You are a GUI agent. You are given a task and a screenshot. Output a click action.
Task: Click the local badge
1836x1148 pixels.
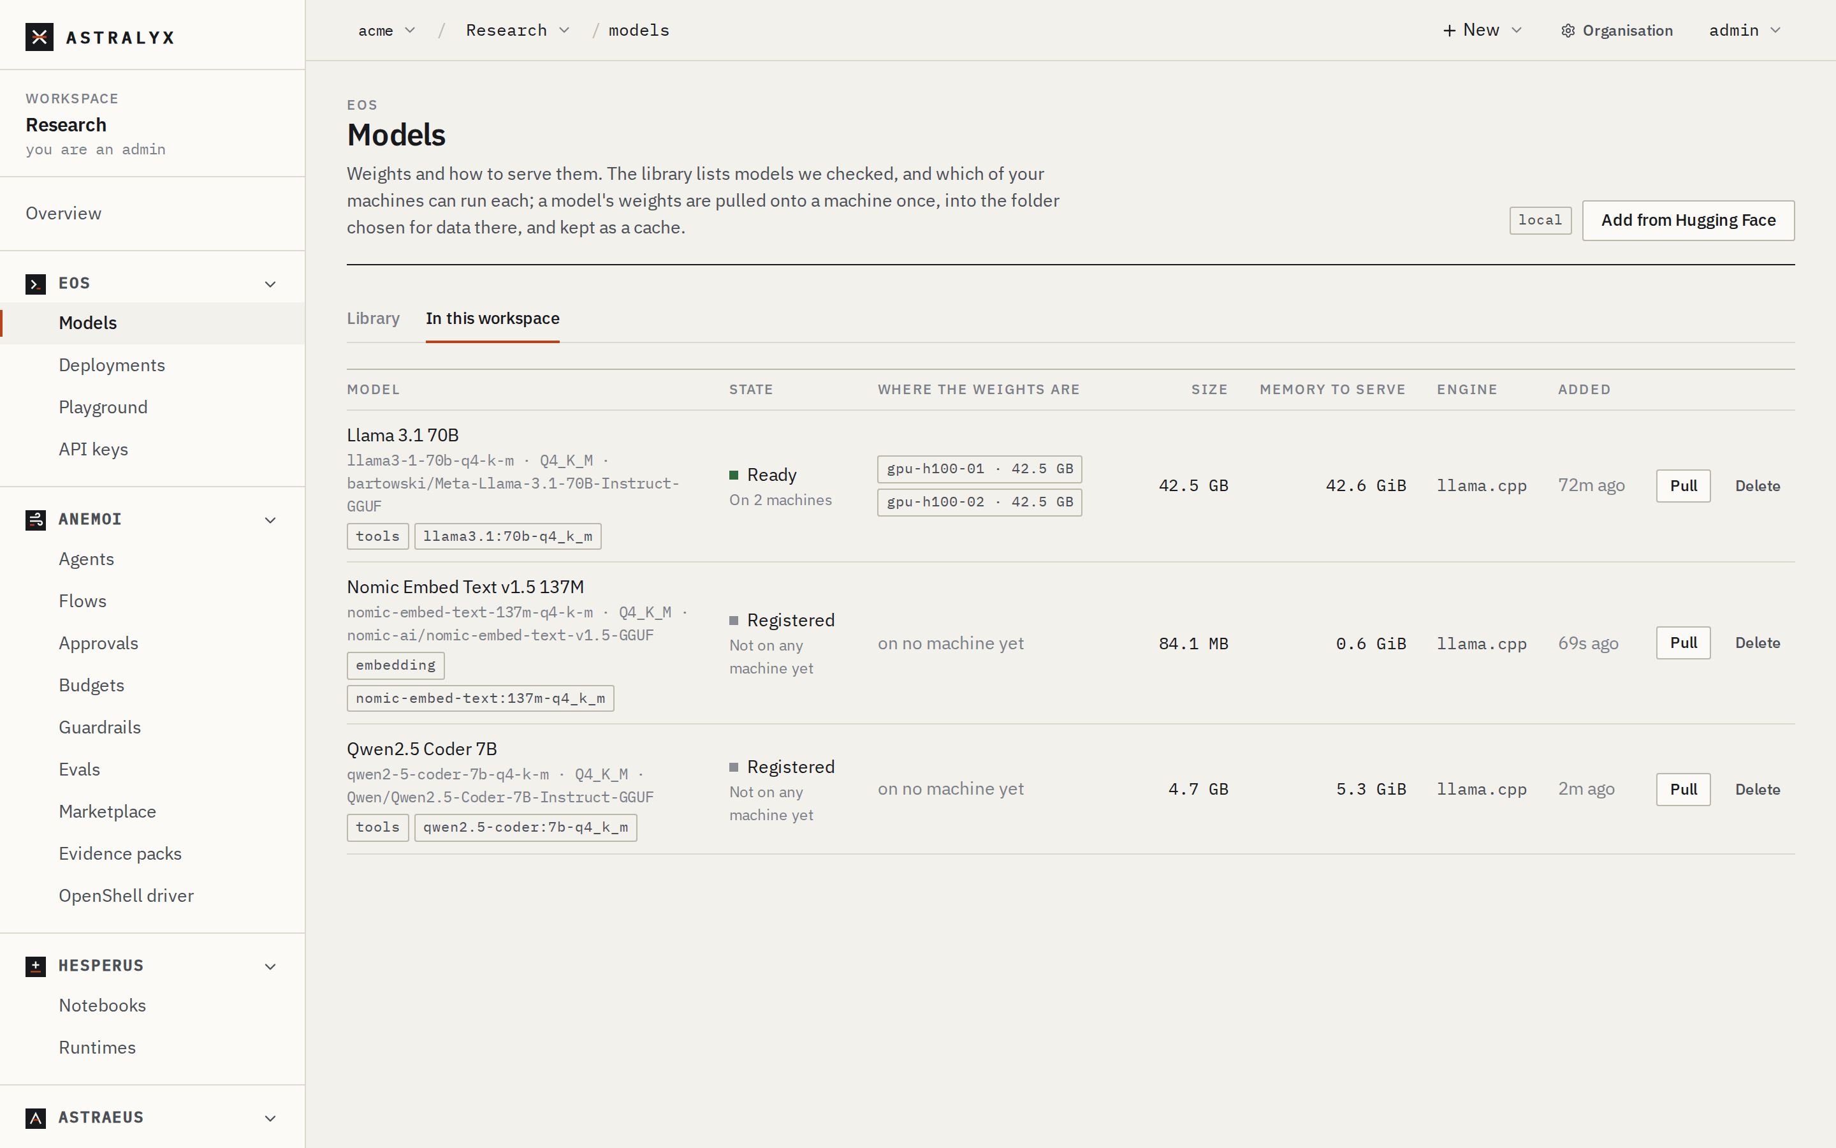pos(1540,220)
